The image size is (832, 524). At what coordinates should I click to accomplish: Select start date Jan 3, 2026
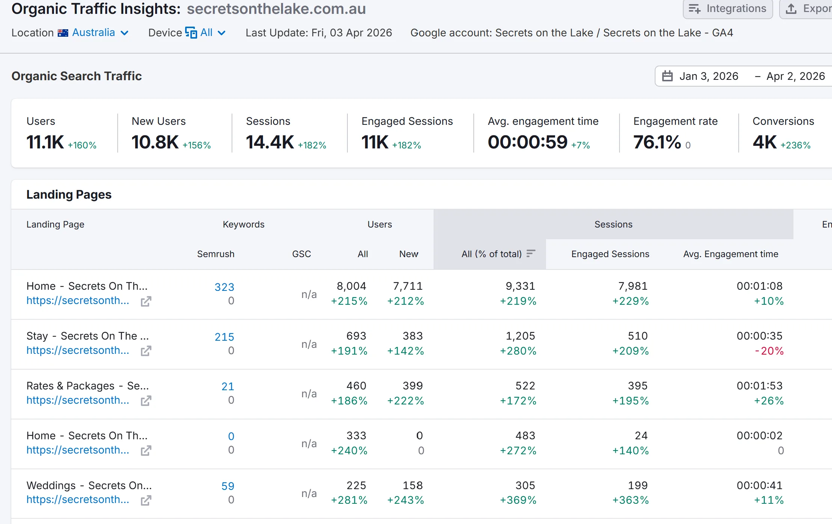709,76
